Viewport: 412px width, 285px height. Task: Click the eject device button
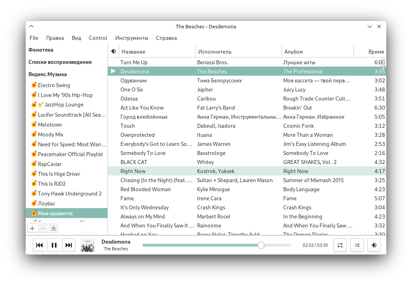(54, 228)
